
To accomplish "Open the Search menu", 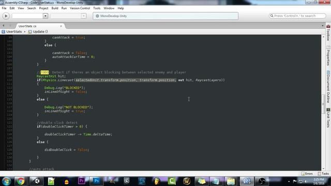I will 32,8.
